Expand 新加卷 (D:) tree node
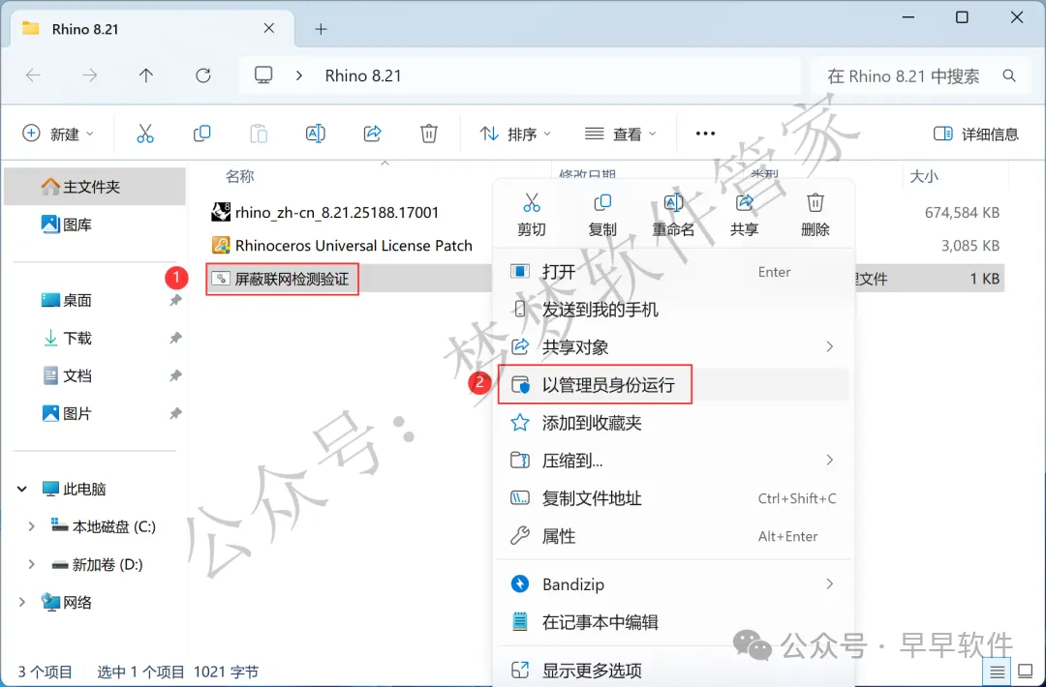 pyautogui.click(x=31, y=564)
